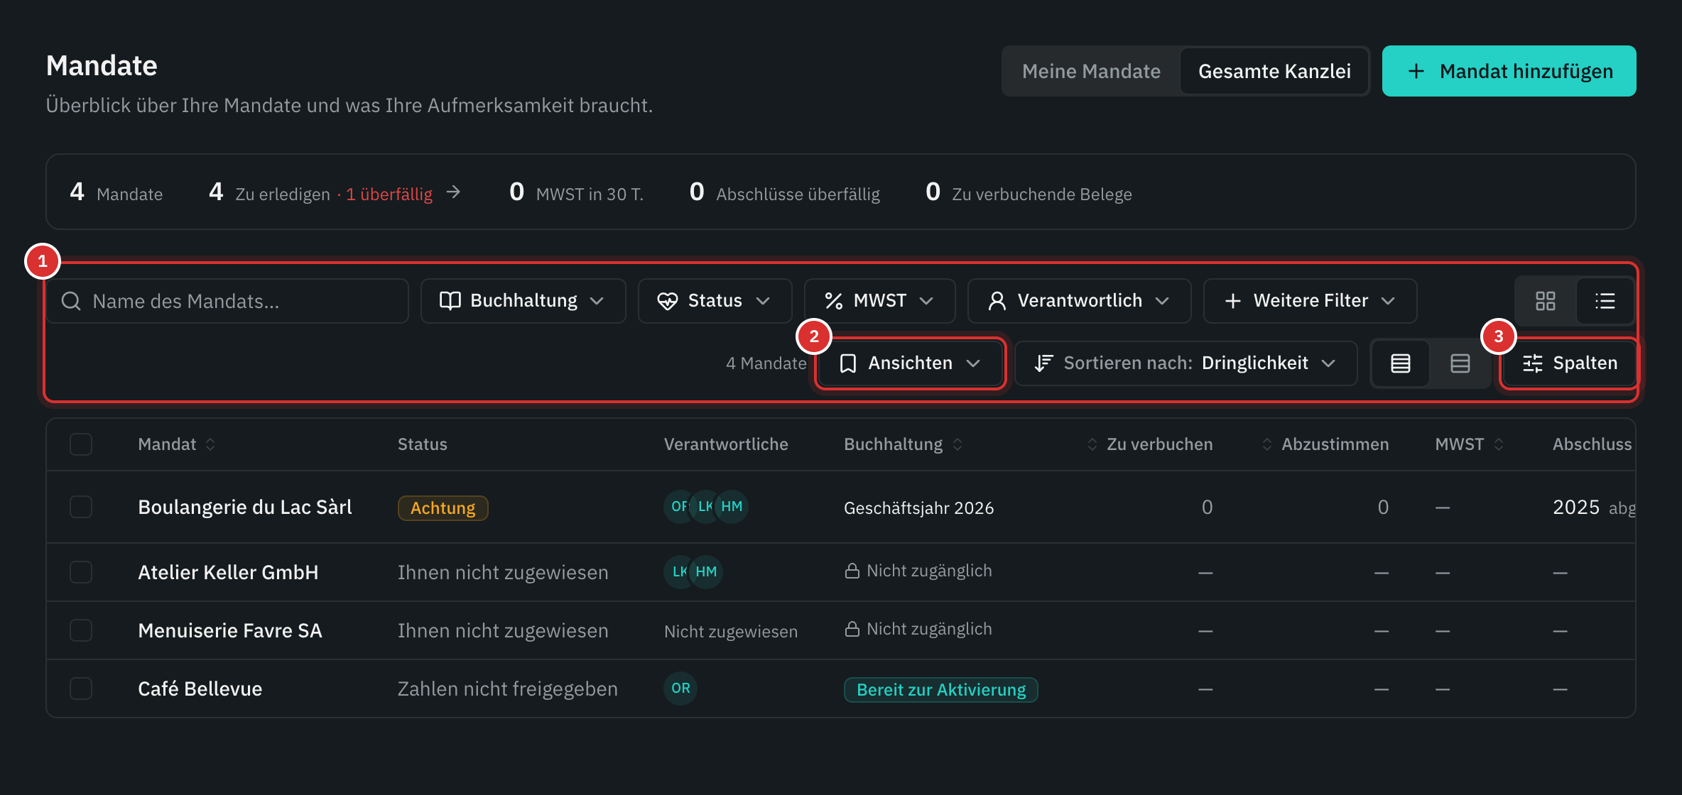The height and width of the screenshot is (795, 1682).
Task: Switch to grid card view icon
Action: pyautogui.click(x=1545, y=301)
